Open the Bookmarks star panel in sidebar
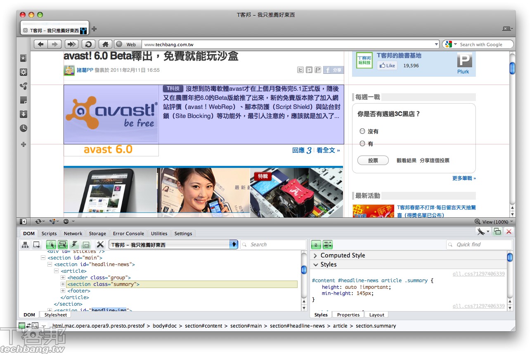Image resolution: width=532 pixels, height=354 pixels. point(24,59)
